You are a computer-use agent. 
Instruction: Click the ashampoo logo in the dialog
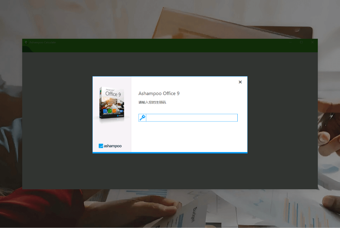110,146
